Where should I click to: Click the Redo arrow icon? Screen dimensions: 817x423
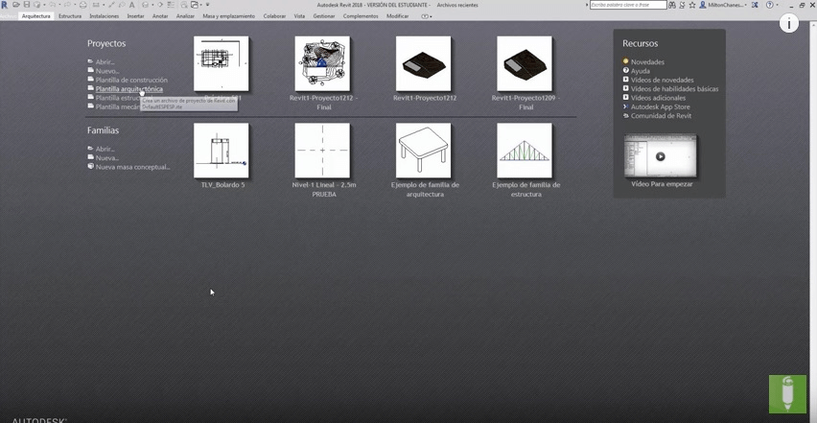[x=68, y=5]
